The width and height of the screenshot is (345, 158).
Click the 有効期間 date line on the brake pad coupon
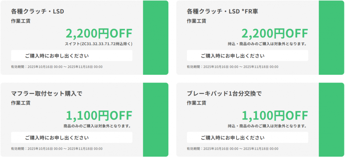tap(232, 149)
